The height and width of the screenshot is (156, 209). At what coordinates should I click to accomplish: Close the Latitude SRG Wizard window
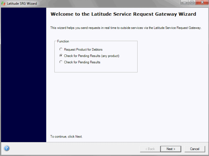tap(202, 2)
